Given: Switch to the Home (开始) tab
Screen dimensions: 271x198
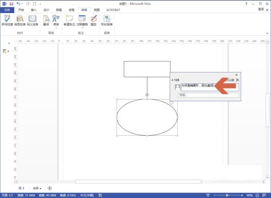Looking at the screenshot, I should (21, 10).
